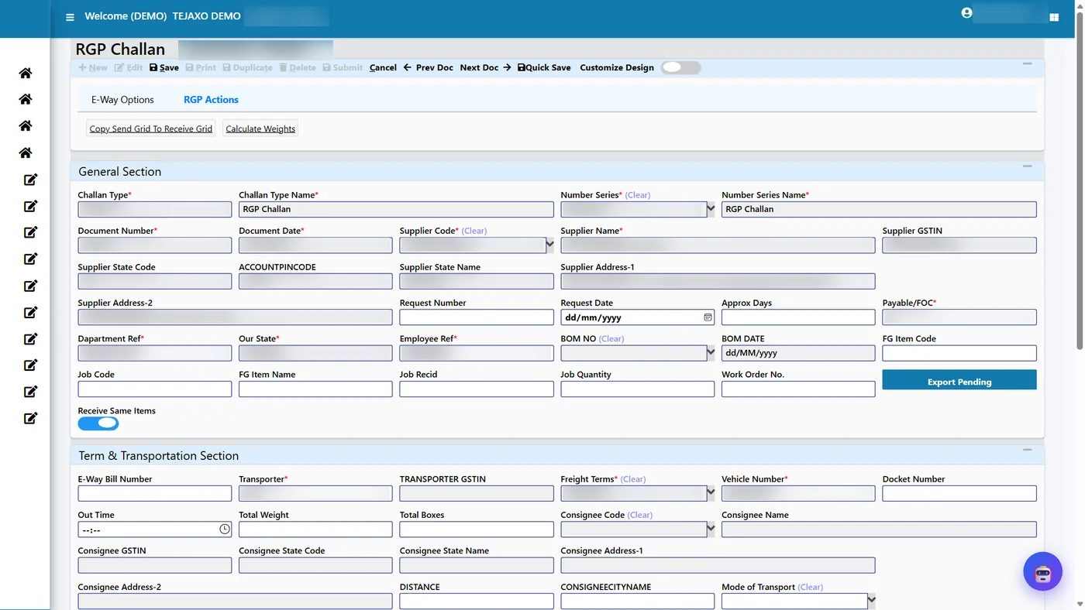Click the Export Pending button
1085x610 pixels.
click(959, 382)
